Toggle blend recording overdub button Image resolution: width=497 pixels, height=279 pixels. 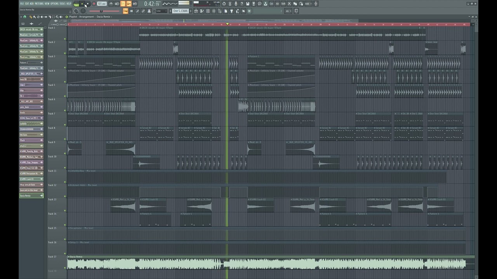[129, 4]
